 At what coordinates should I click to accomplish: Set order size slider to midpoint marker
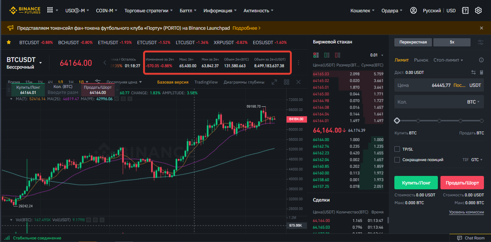[439, 121]
